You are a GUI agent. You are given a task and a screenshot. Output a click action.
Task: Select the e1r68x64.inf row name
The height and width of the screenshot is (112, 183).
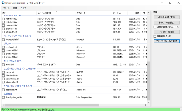(x=11, y=32)
